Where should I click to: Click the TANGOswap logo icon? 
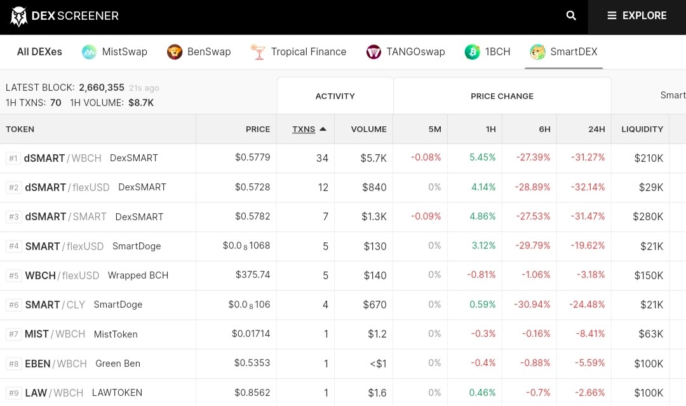[373, 52]
